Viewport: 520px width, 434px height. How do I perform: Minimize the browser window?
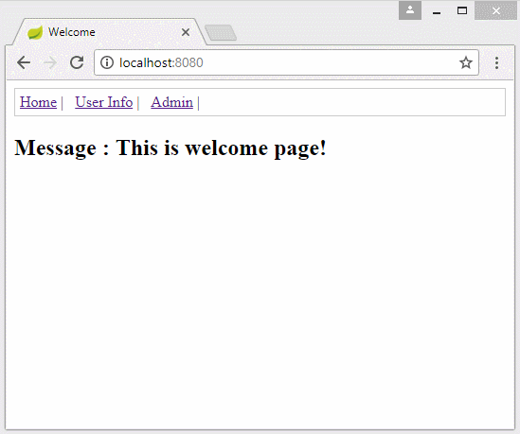(x=437, y=11)
